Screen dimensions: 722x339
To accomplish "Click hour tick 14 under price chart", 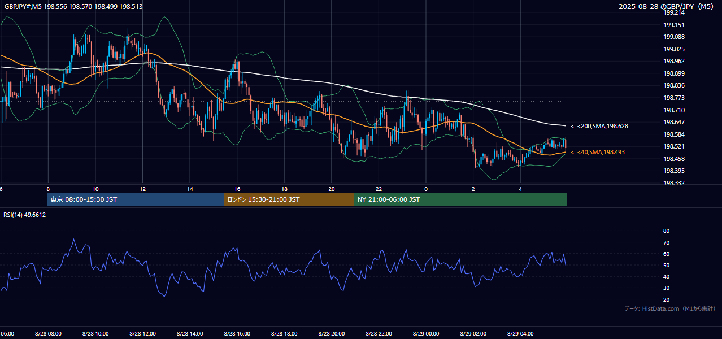I will coord(190,189).
